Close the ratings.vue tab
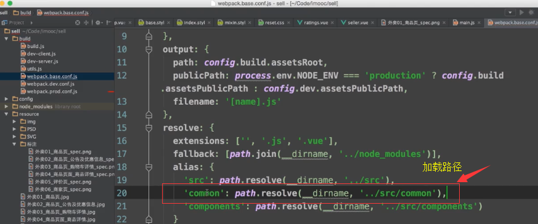 [x=332, y=23]
